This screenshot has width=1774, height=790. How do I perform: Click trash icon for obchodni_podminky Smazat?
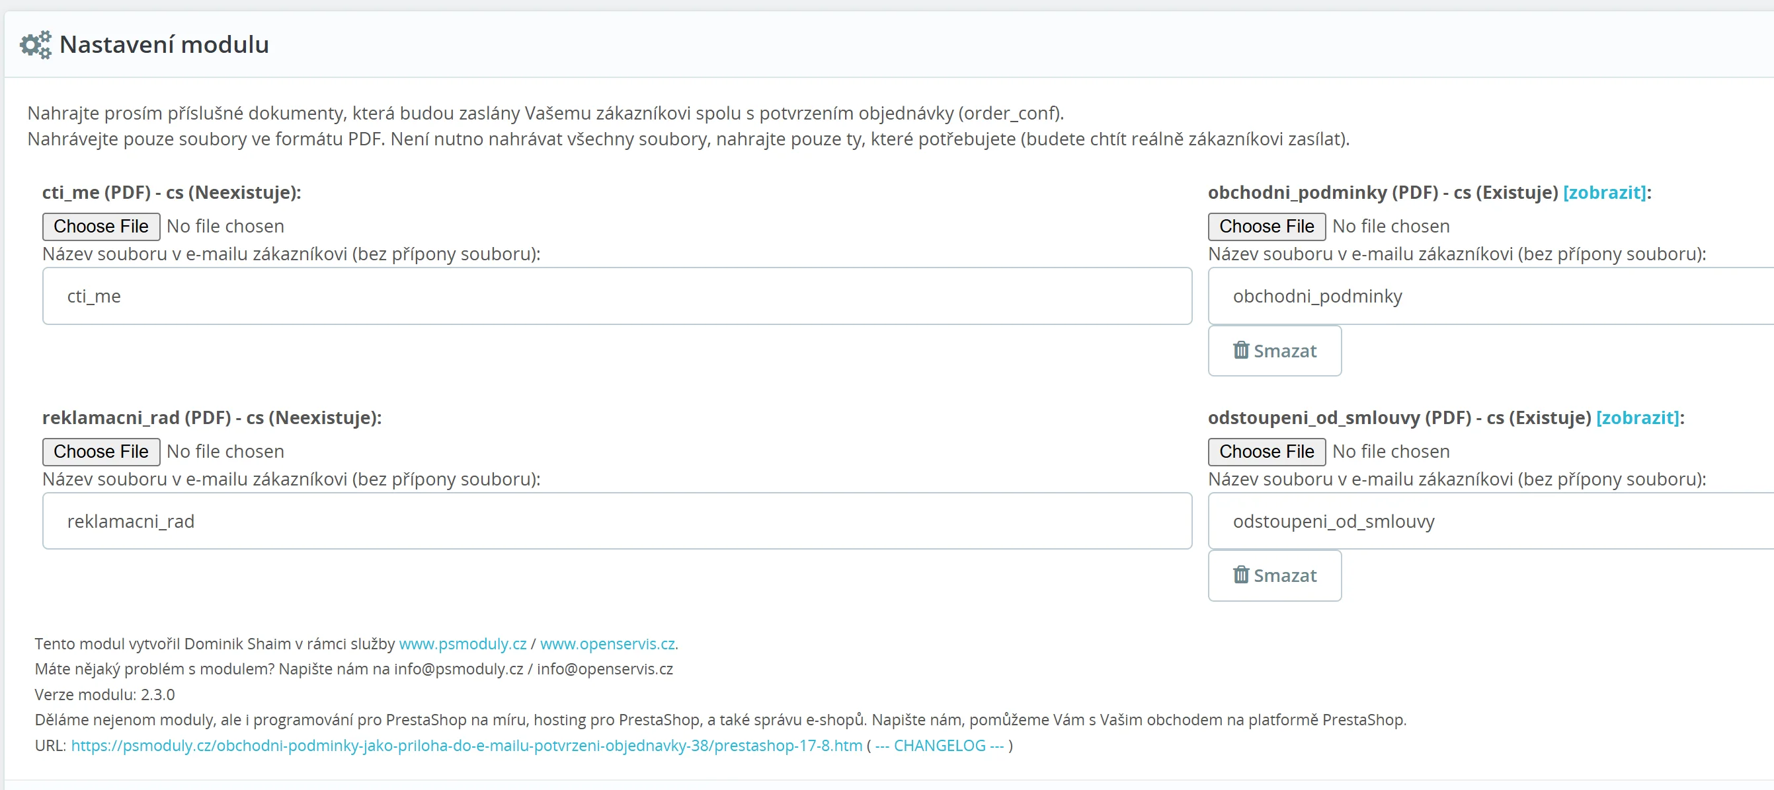1240,350
